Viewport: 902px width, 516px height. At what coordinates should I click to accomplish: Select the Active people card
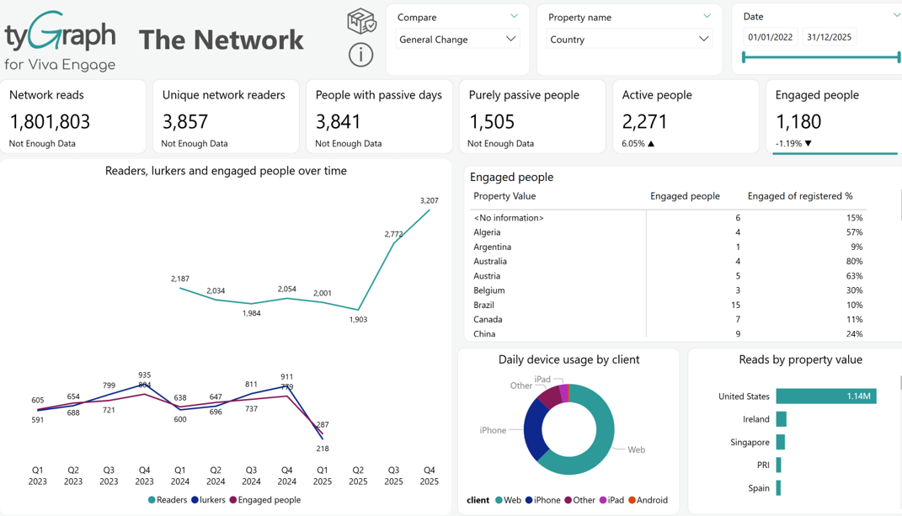tap(686, 117)
